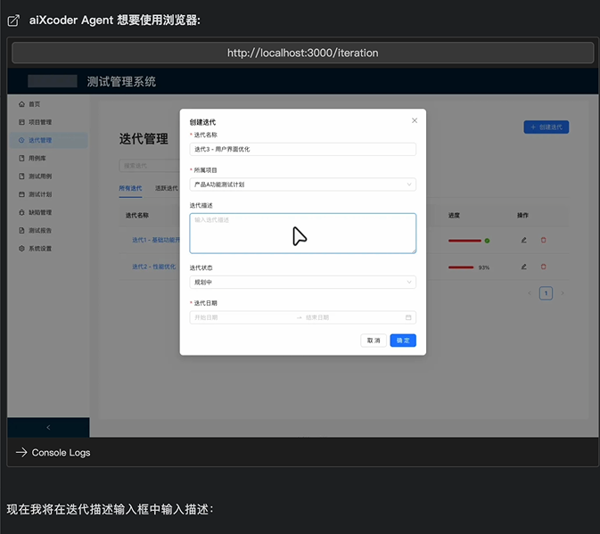600x534 pixels.
Task: Click the 开始日期 start date field
Action: coord(241,317)
